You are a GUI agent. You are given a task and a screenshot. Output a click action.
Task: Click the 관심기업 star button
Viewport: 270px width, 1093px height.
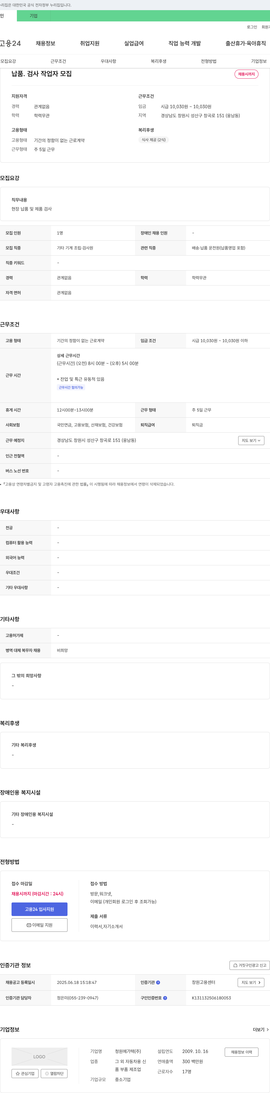pos(25,1074)
